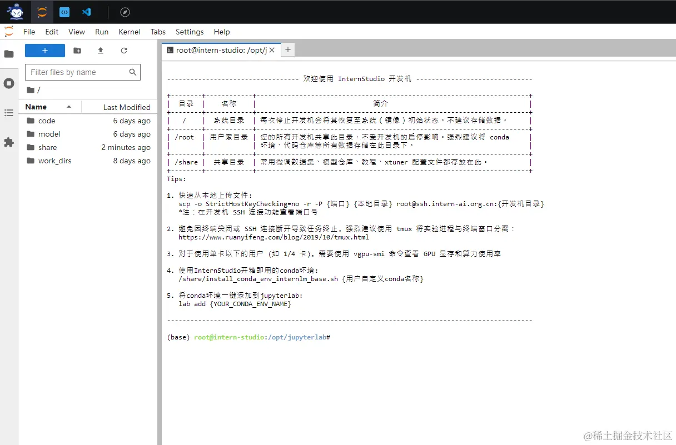Open the Help menu

(222, 32)
